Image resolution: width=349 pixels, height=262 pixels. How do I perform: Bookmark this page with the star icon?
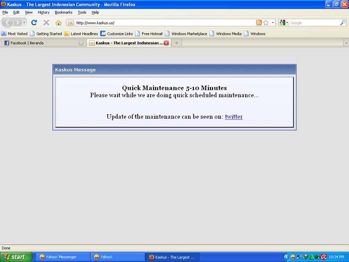pyautogui.click(x=266, y=22)
